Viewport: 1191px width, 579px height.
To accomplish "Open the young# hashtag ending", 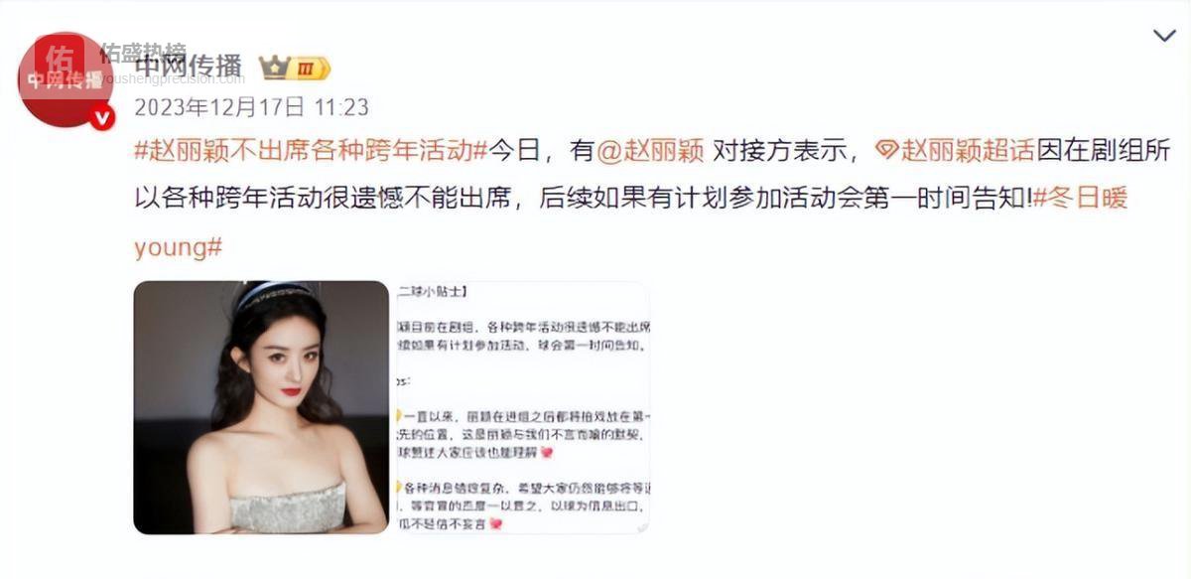I will pyautogui.click(x=178, y=247).
